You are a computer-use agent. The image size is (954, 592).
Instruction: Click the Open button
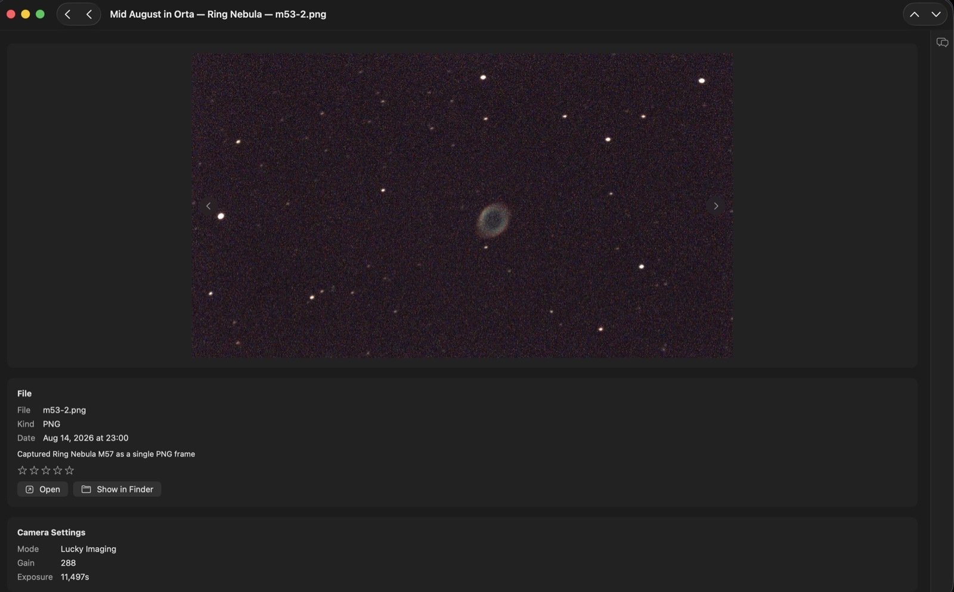coord(42,489)
